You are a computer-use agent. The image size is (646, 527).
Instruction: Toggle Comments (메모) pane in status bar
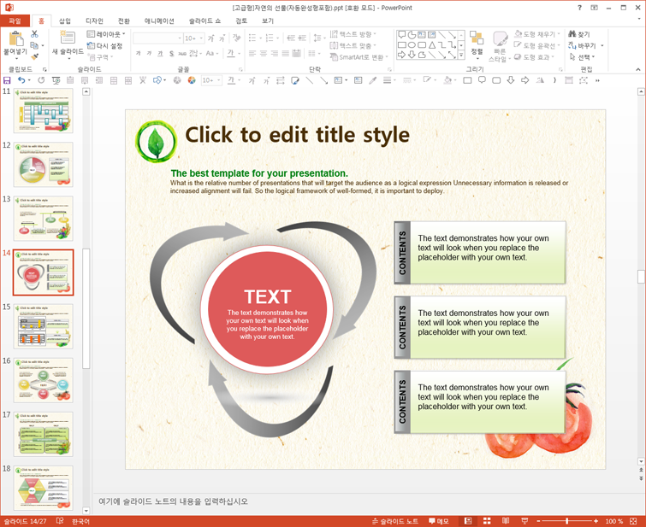pos(438,521)
